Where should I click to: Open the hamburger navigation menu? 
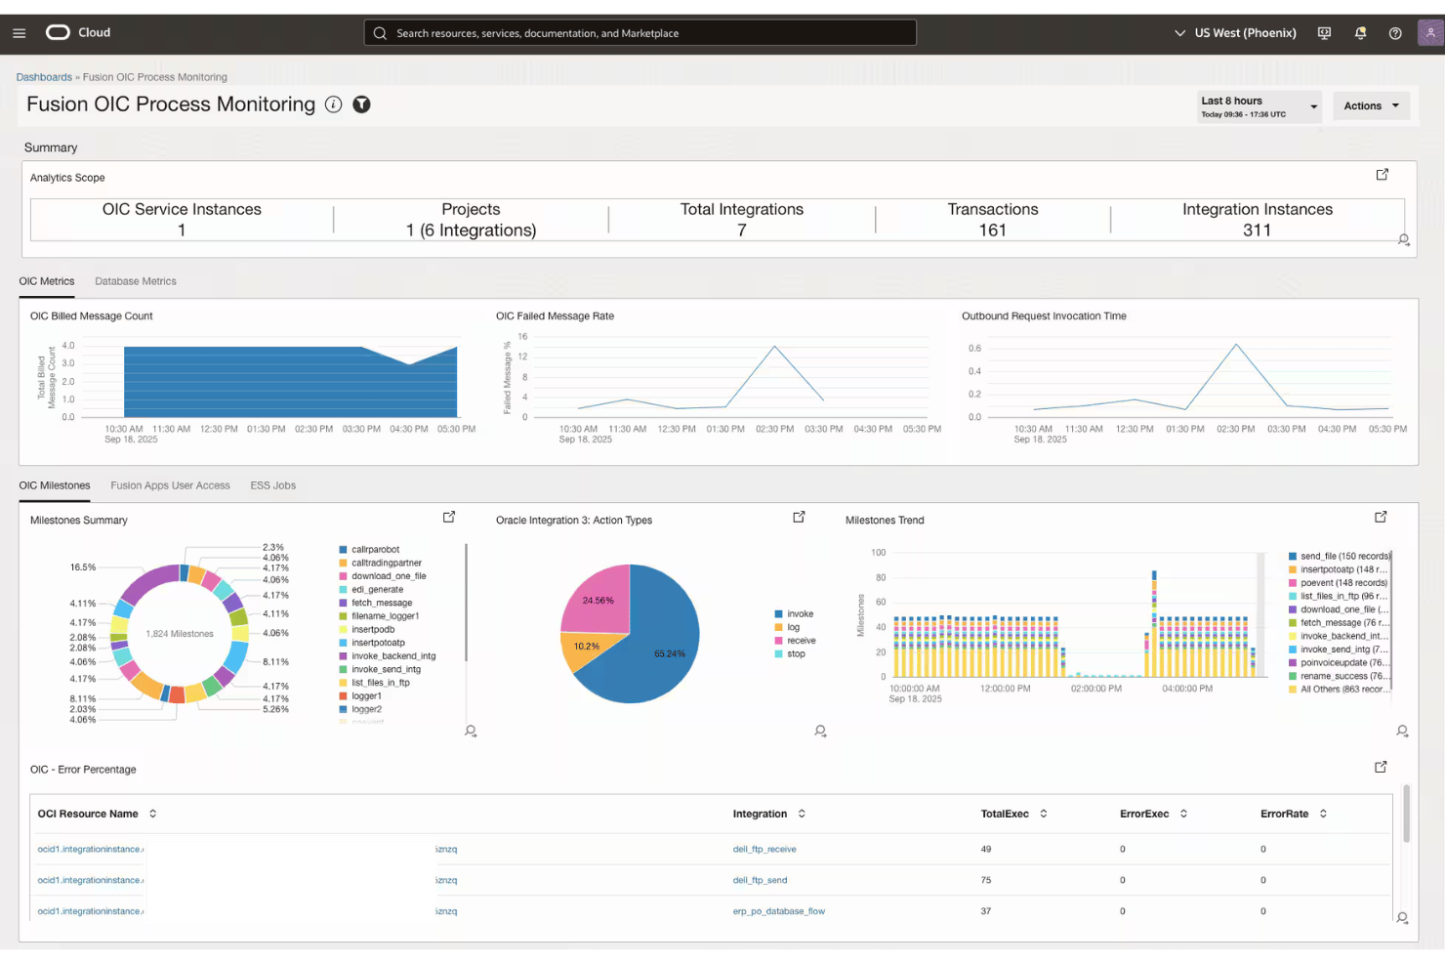click(19, 33)
